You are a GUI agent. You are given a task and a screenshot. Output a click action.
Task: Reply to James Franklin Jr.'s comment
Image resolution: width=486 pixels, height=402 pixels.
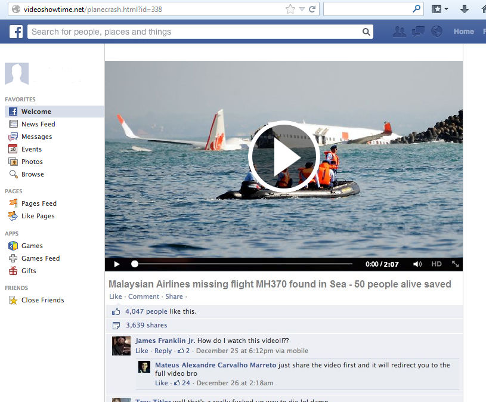163,351
